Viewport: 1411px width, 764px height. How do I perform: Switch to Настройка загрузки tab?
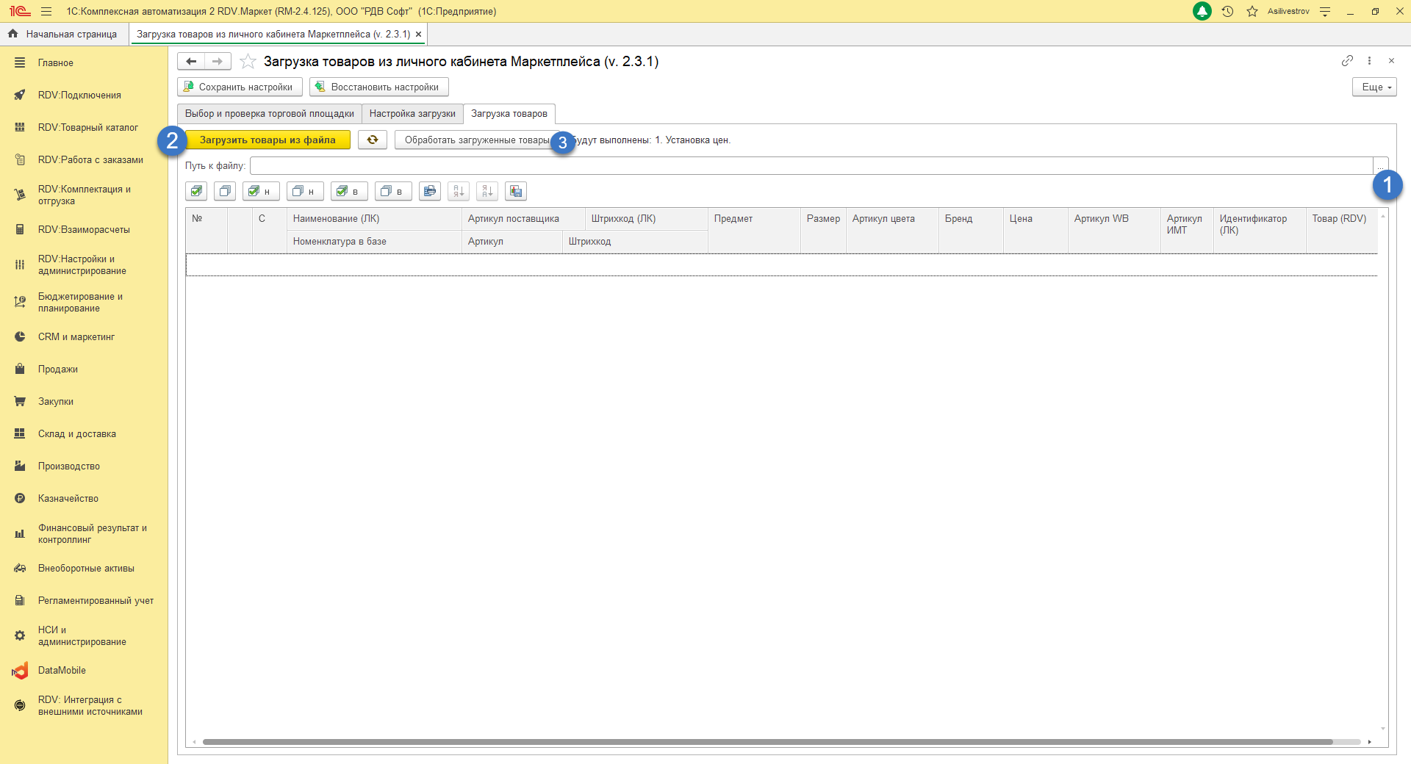click(412, 114)
